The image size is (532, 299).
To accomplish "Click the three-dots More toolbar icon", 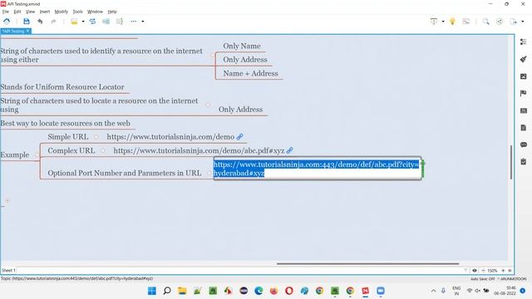I will tap(133, 22).
